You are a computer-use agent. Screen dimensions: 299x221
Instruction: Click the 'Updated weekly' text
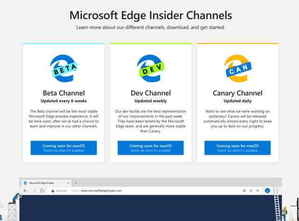[150, 101]
